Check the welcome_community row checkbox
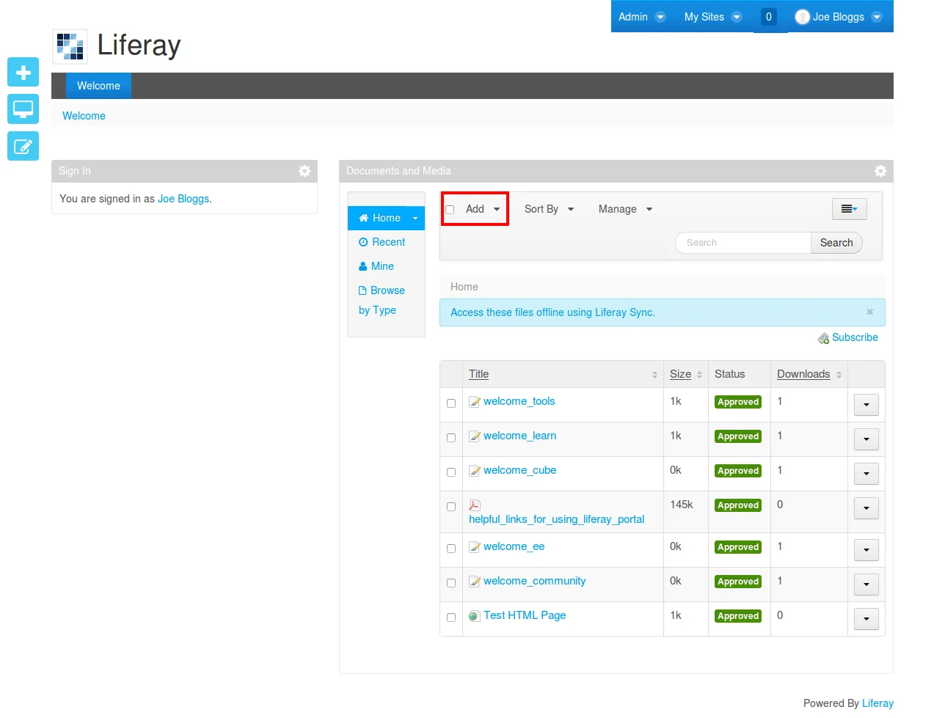 [451, 583]
